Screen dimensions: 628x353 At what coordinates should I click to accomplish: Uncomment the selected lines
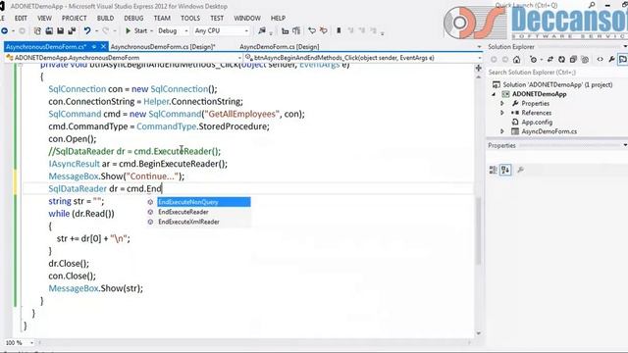click(x=323, y=30)
